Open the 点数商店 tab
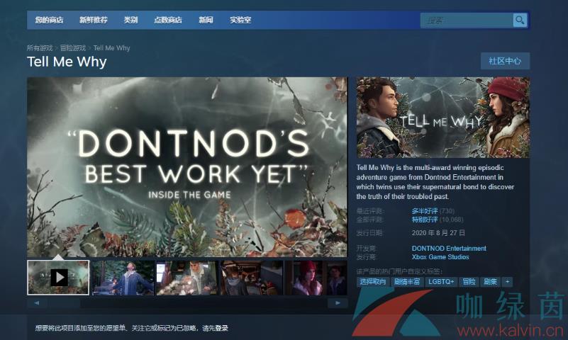 click(168, 20)
